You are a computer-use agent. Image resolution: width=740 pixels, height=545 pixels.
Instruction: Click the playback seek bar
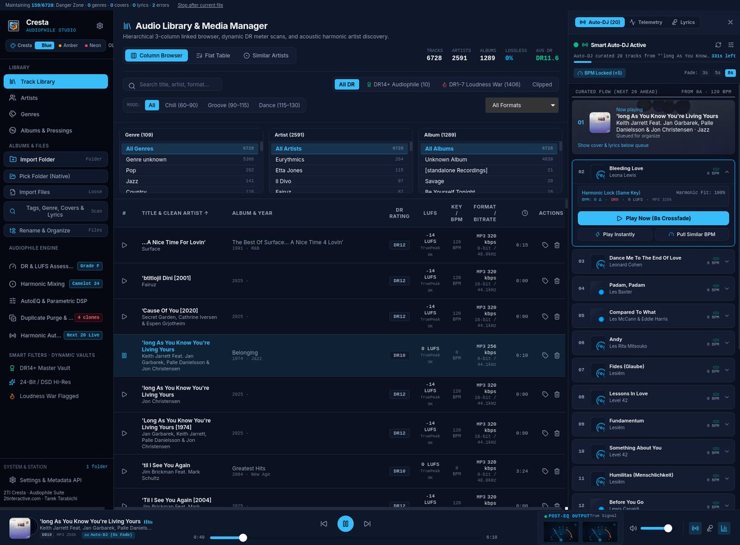[345, 538]
